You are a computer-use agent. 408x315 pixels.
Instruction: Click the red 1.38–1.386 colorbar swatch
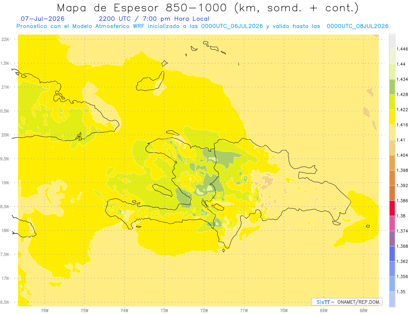pyautogui.click(x=392, y=208)
